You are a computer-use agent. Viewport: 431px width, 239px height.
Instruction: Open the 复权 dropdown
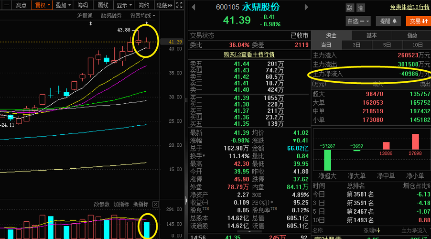click(42, 5)
